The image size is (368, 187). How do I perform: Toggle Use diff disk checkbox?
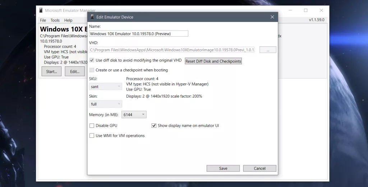92,60
